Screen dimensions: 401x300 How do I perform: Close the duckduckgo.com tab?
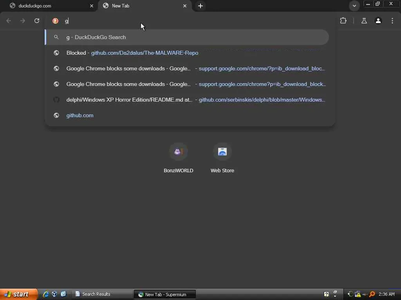click(92, 6)
